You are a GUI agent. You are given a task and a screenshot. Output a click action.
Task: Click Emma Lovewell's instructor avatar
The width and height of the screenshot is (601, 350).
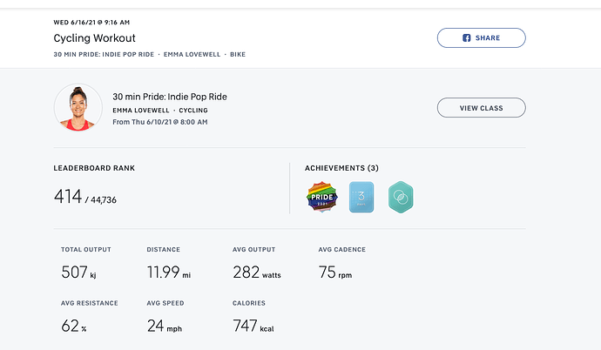coord(78,108)
